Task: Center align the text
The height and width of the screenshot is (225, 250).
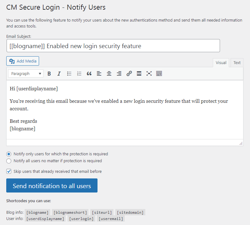Action: [x=109, y=74]
